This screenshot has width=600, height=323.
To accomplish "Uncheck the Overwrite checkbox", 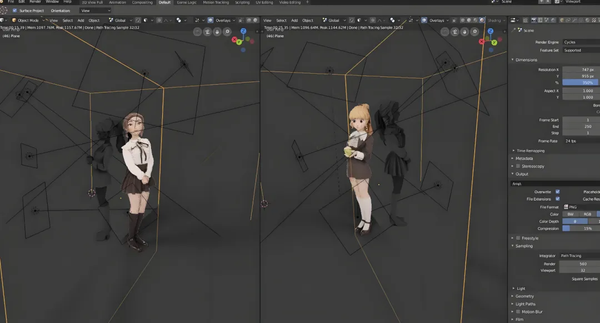I will 558,192.
